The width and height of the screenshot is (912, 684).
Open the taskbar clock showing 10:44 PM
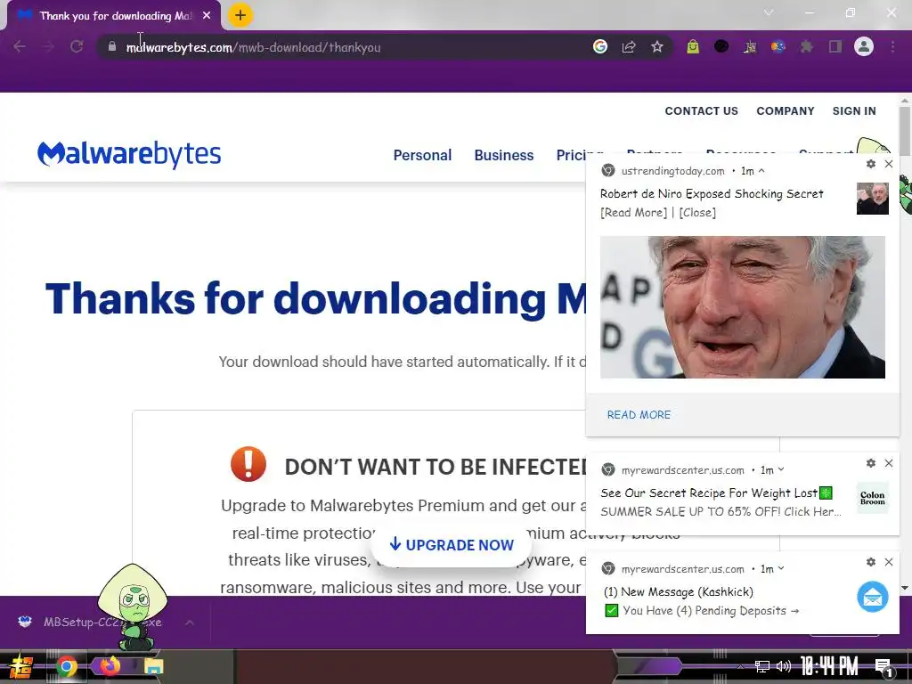pyautogui.click(x=829, y=666)
